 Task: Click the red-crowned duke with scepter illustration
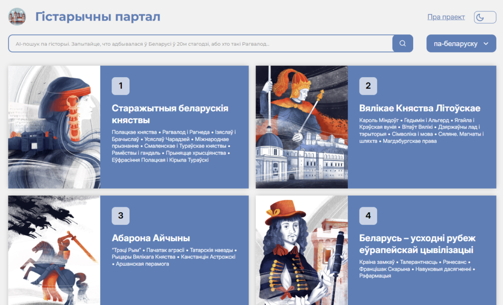click(x=302, y=127)
